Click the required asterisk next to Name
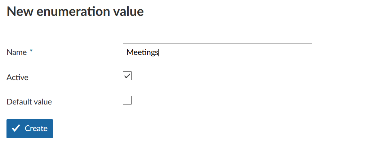Viewport: 382px width, 149px height. 31,52
